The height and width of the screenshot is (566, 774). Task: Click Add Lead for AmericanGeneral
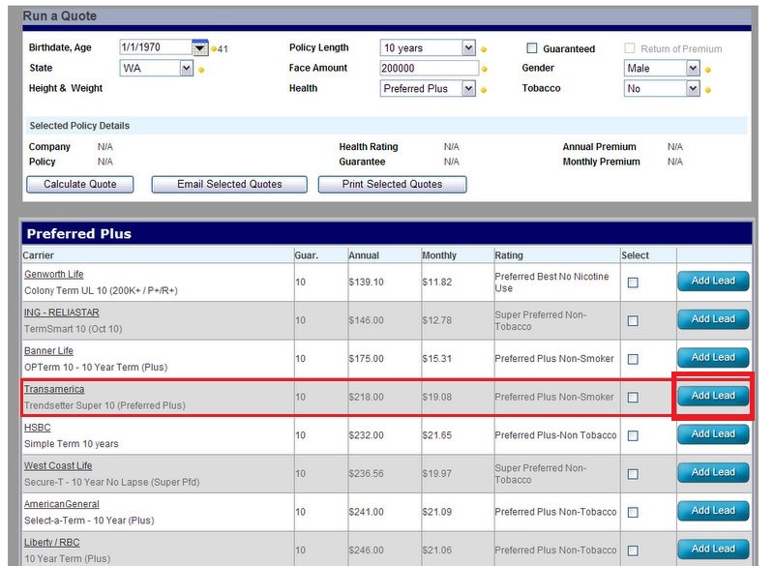(713, 511)
